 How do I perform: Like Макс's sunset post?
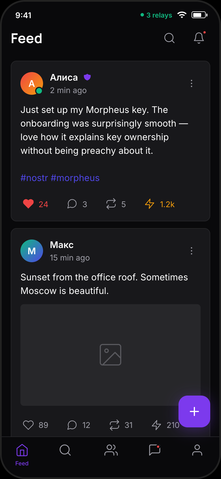[28, 425]
